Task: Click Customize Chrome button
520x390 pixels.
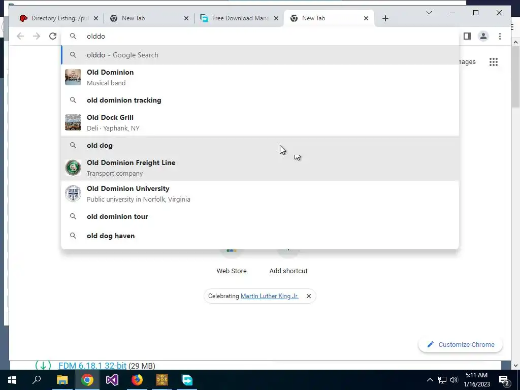Action: click(x=461, y=345)
